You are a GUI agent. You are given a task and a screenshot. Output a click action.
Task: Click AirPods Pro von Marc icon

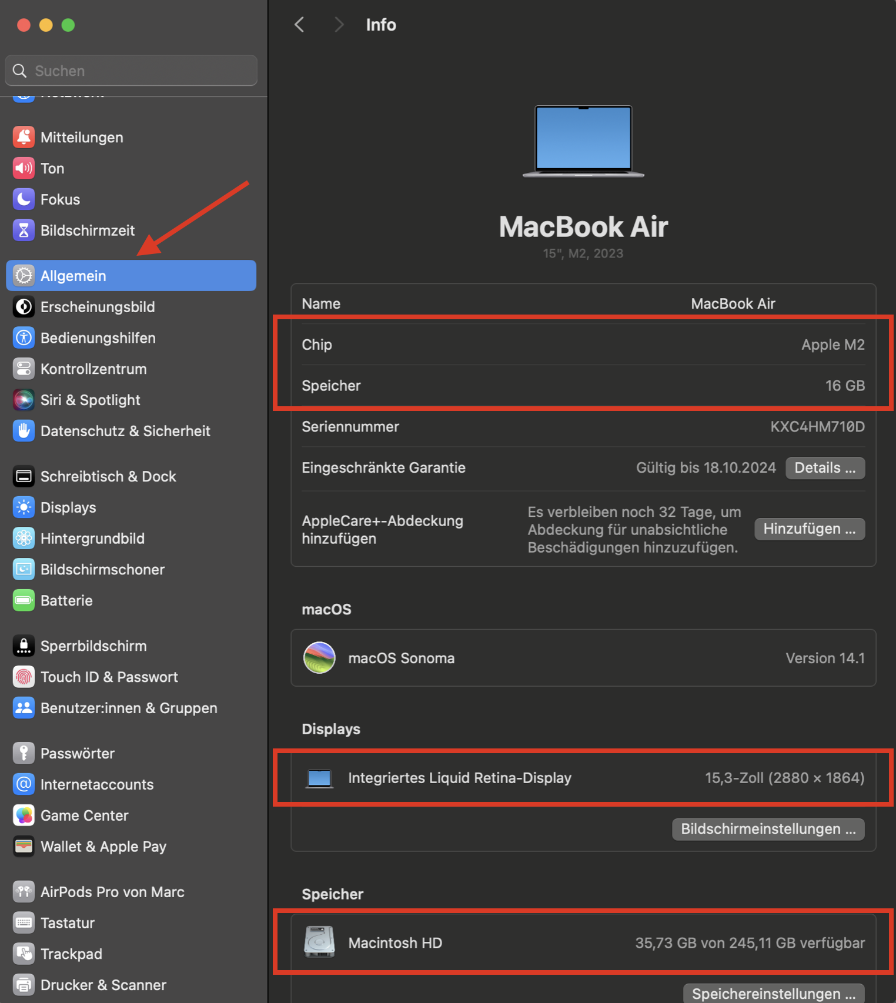point(24,892)
